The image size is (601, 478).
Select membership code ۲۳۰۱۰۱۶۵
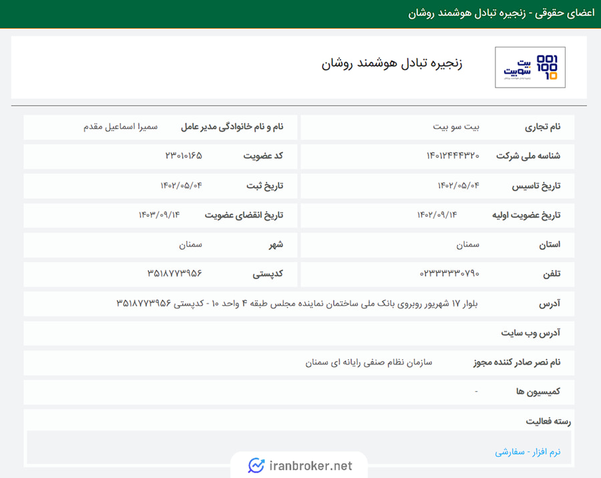184,156
